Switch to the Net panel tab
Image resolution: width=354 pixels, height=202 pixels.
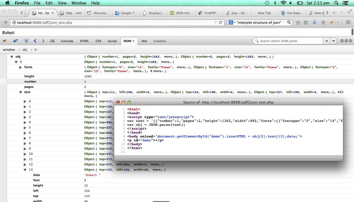[x=144, y=41]
